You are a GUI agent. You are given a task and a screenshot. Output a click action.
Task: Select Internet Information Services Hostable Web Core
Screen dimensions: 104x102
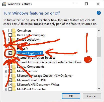click(49, 62)
